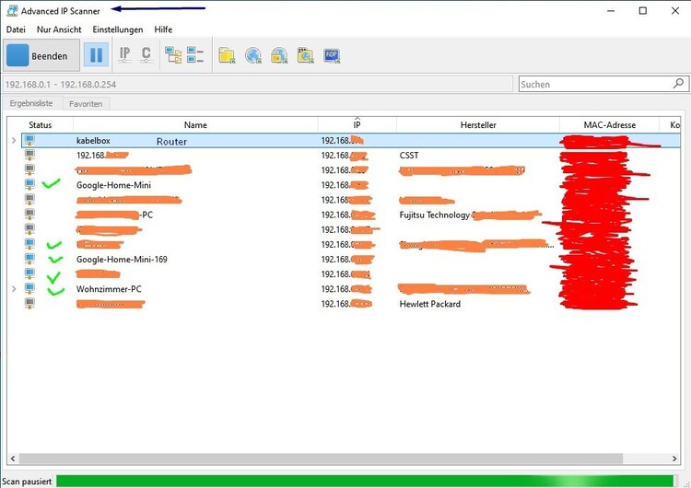
Task: Click the horizontal scrollbar thumb
Action: (321, 459)
